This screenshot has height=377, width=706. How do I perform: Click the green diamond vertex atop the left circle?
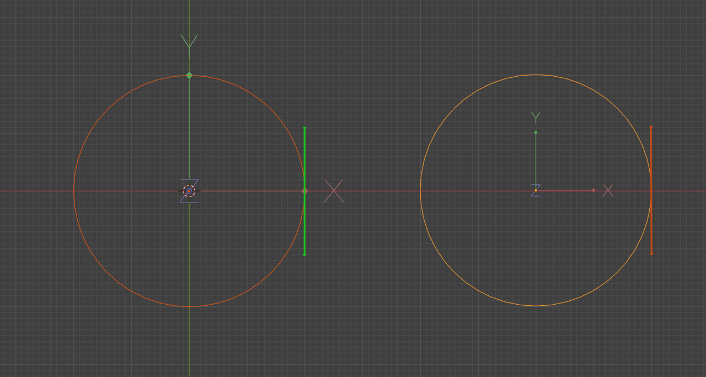[189, 75]
